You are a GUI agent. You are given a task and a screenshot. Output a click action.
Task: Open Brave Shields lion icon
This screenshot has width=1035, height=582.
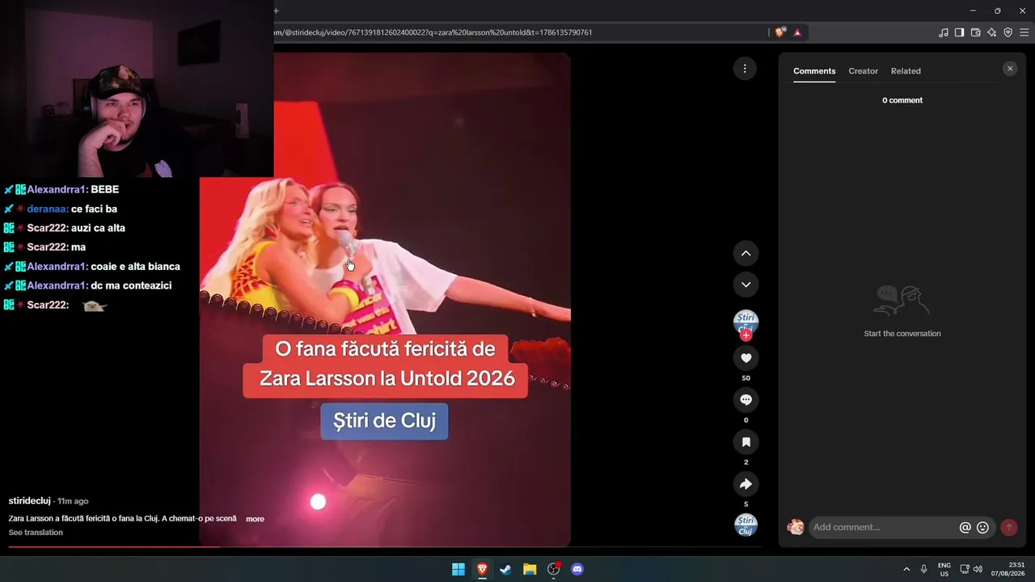pyautogui.click(x=779, y=32)
